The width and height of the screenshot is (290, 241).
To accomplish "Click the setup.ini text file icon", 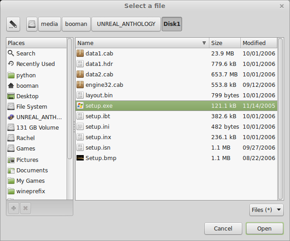I will tap(80, 126).
